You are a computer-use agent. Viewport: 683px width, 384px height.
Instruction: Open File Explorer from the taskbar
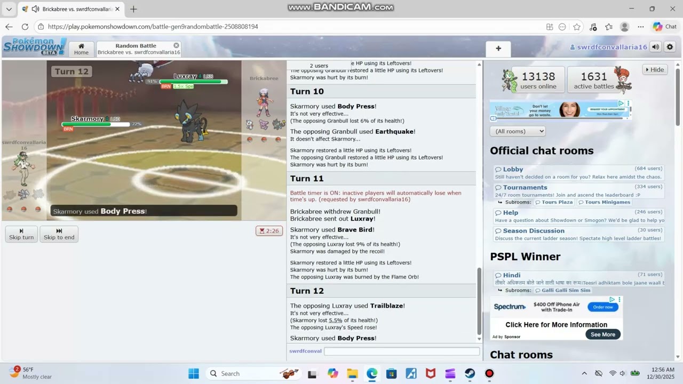[352, 373]
